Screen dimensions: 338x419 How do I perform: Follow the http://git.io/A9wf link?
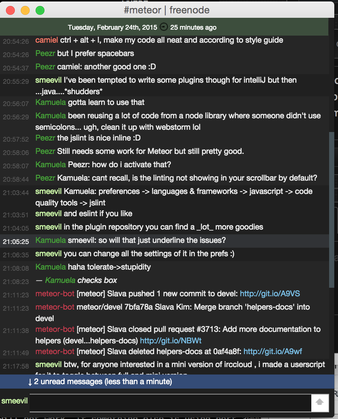coord(274,351)
